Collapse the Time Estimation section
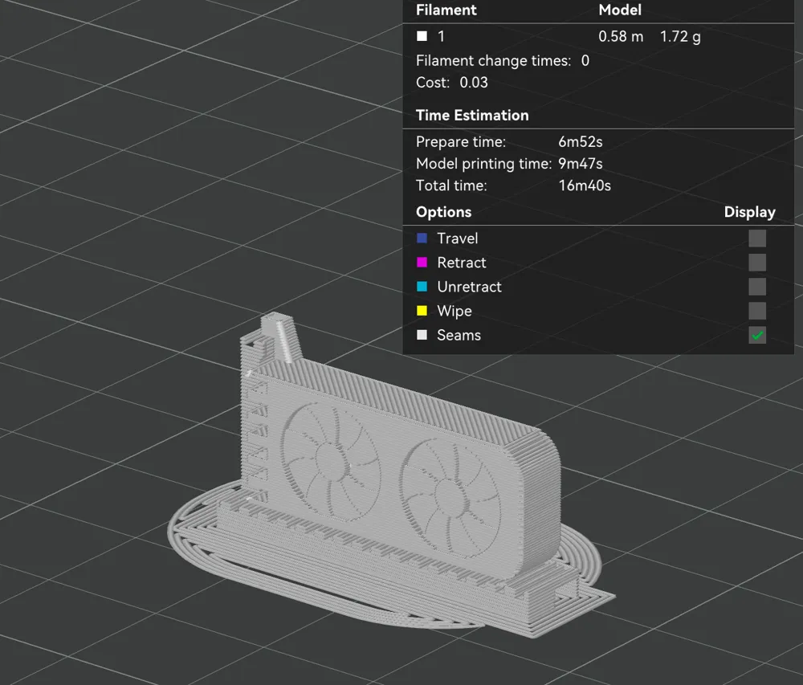The height and width of the screenshot is (685, 803). [472, 115]
